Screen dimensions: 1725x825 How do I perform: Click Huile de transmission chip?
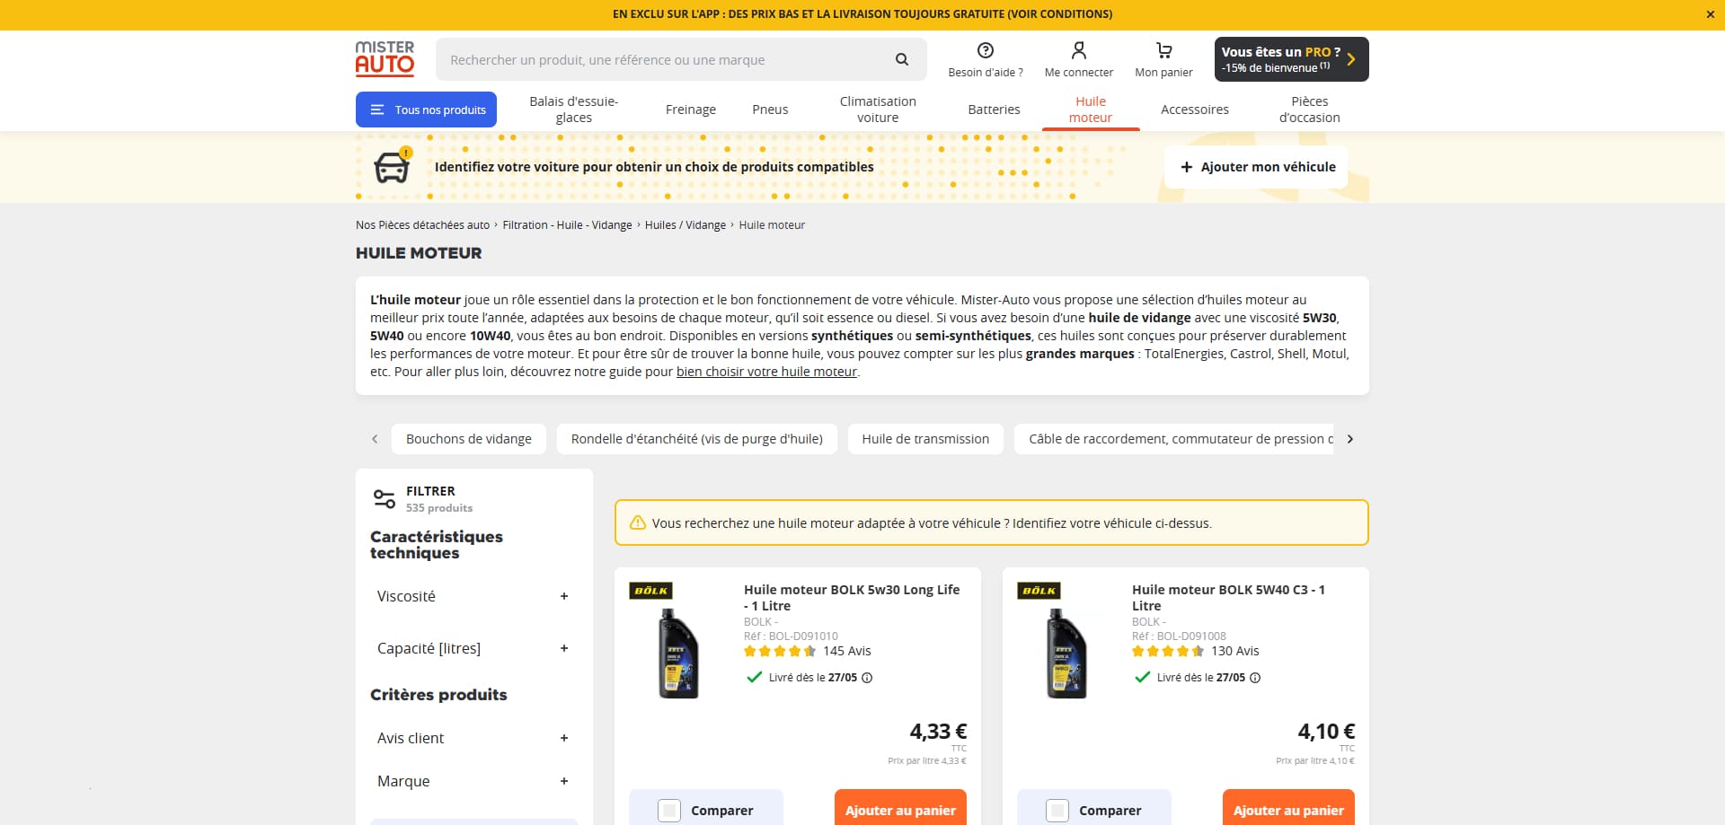point(925,439)
